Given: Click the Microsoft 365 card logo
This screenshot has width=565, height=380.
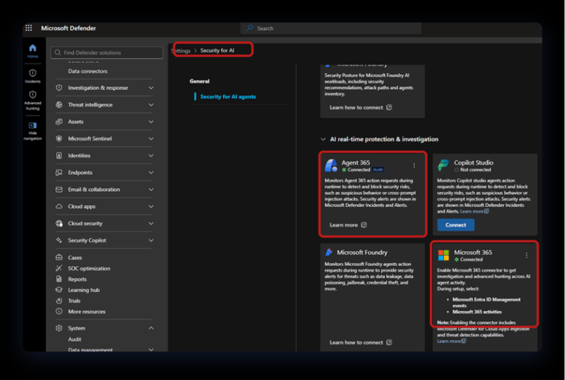Looking at the screenshot, I should point(443,255).
